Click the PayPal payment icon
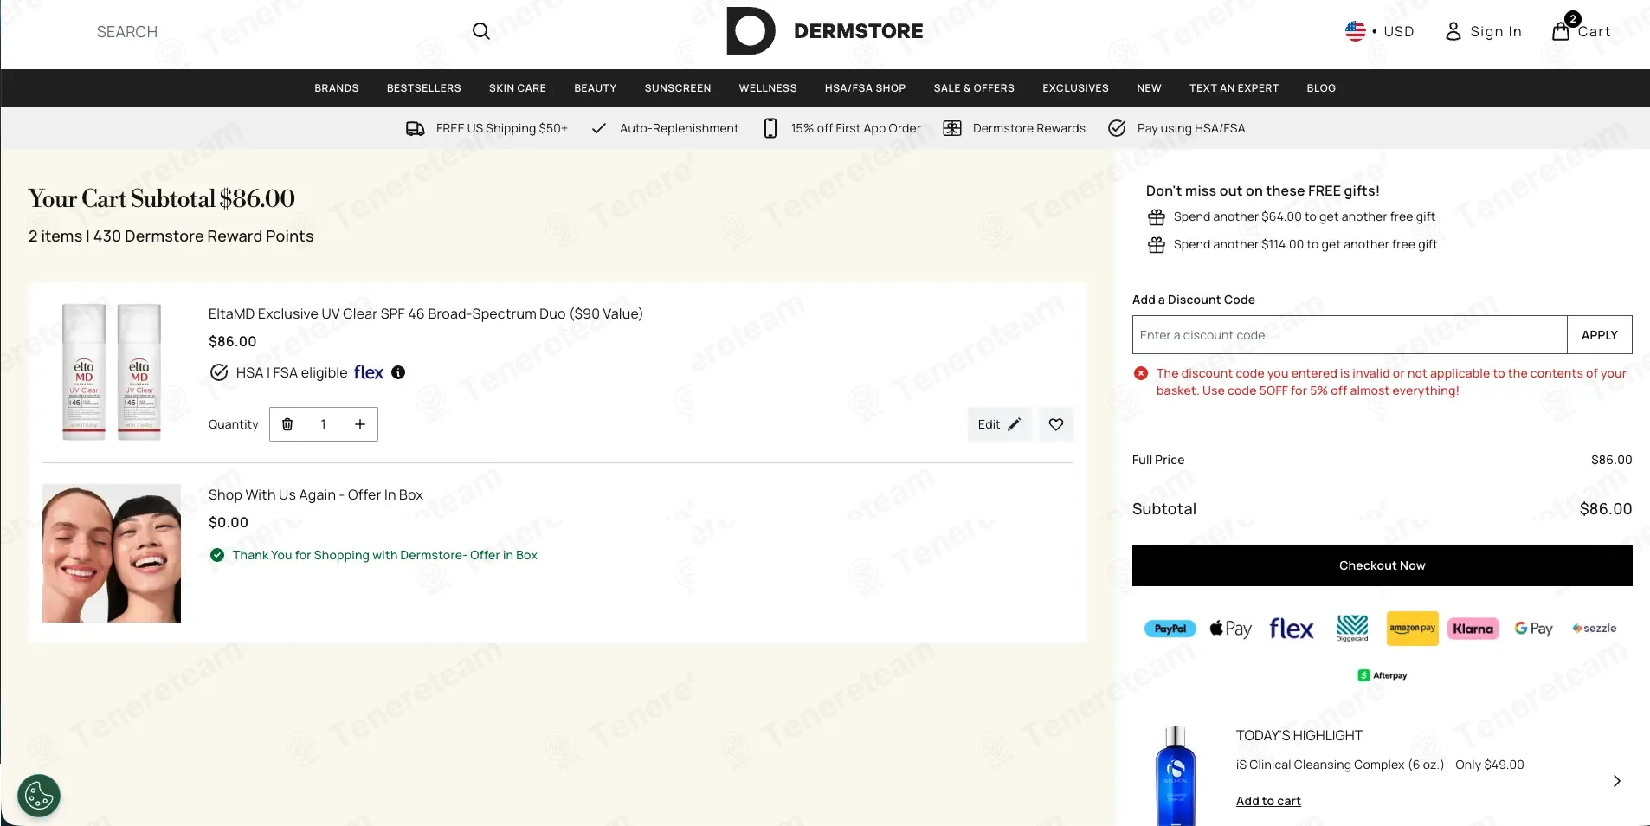The height and width of the screenshot is (826, 1650). coord(1170,629)
